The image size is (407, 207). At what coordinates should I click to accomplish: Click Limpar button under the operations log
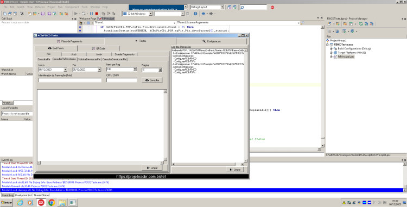click(235, 170)
